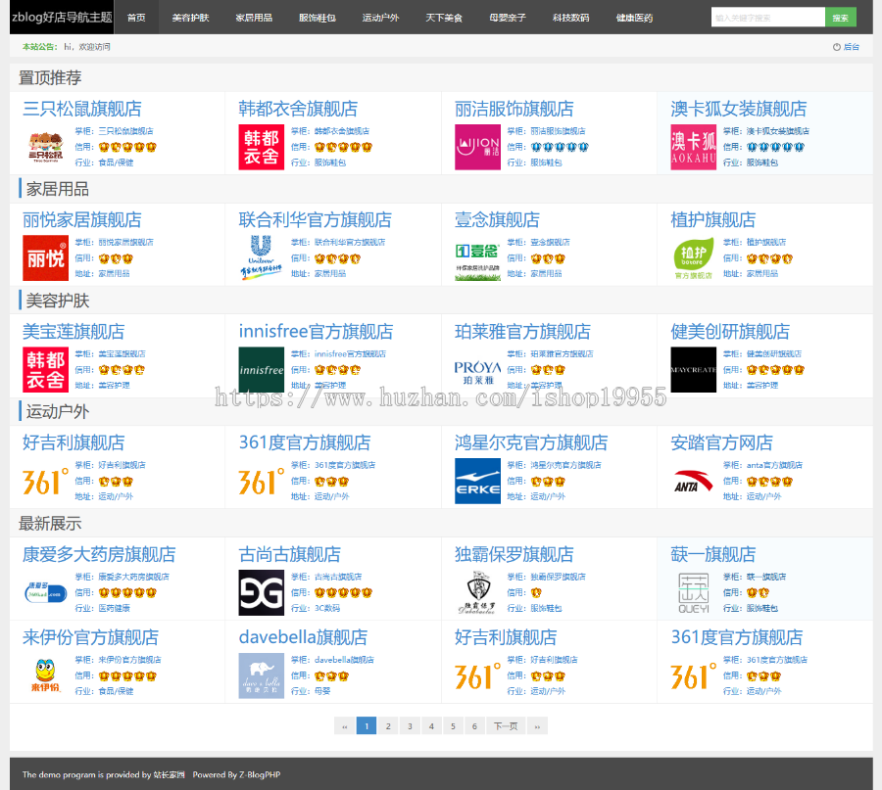The image size is (882, 790).
Task: Click the 运动户外 category heading
Action: pyautogui.click(x=58, y=411)
